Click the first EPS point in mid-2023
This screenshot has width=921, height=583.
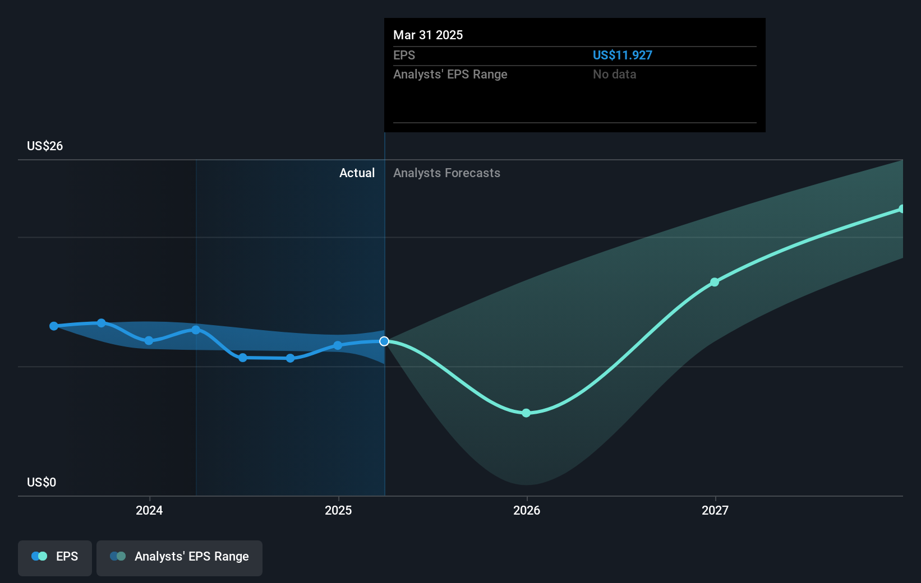pyautogui.click(x=54, y=326)
